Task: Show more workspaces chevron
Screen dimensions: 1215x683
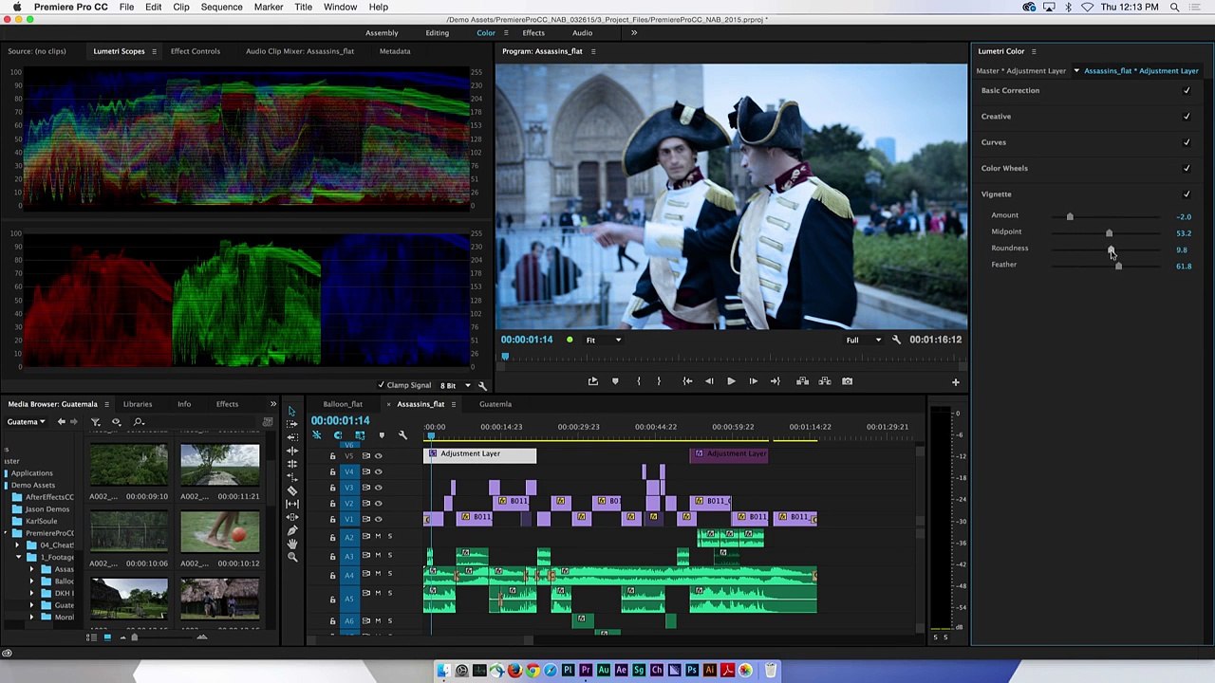Action: [x=634, y=33]
